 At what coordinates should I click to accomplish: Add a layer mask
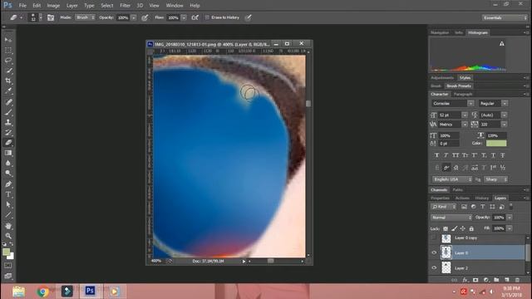click(x=475, y=280)
